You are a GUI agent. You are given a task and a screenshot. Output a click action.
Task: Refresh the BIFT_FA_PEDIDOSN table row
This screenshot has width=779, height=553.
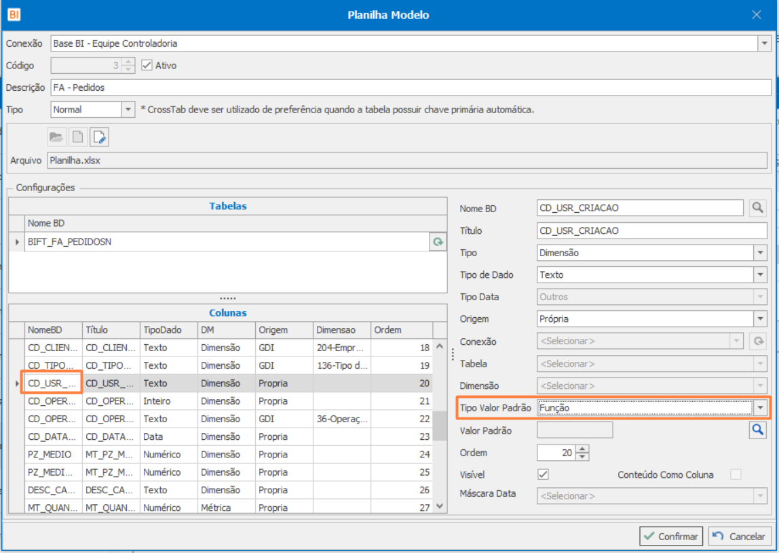[x=438, y=241]
